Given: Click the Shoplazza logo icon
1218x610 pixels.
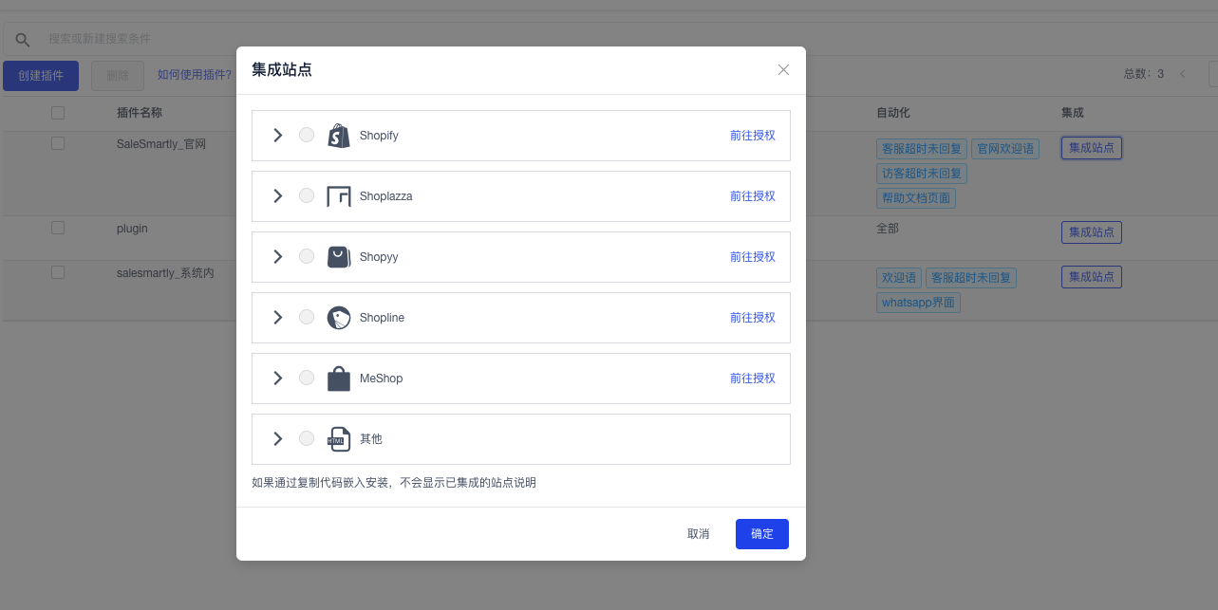Looking at the screenshot, I should [x=339, y=196].
